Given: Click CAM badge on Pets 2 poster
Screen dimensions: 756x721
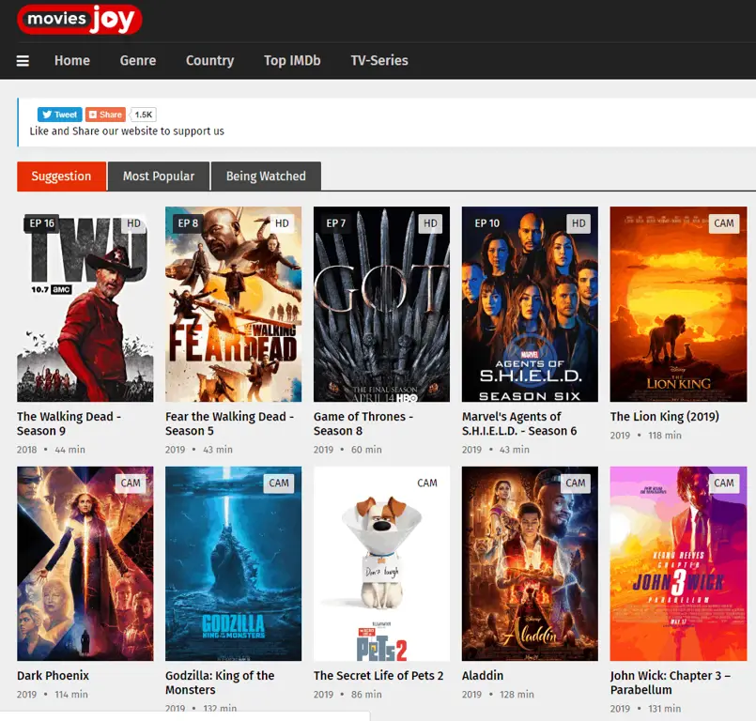Looking at the screenshot, I should point(427,483).
